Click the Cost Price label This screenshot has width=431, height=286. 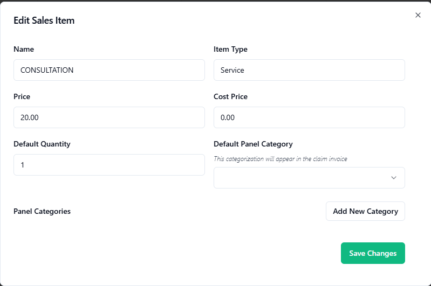[x=230, y=96]
